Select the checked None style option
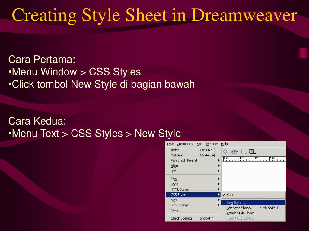The image size is (309, 231). (x=253, y=195)
